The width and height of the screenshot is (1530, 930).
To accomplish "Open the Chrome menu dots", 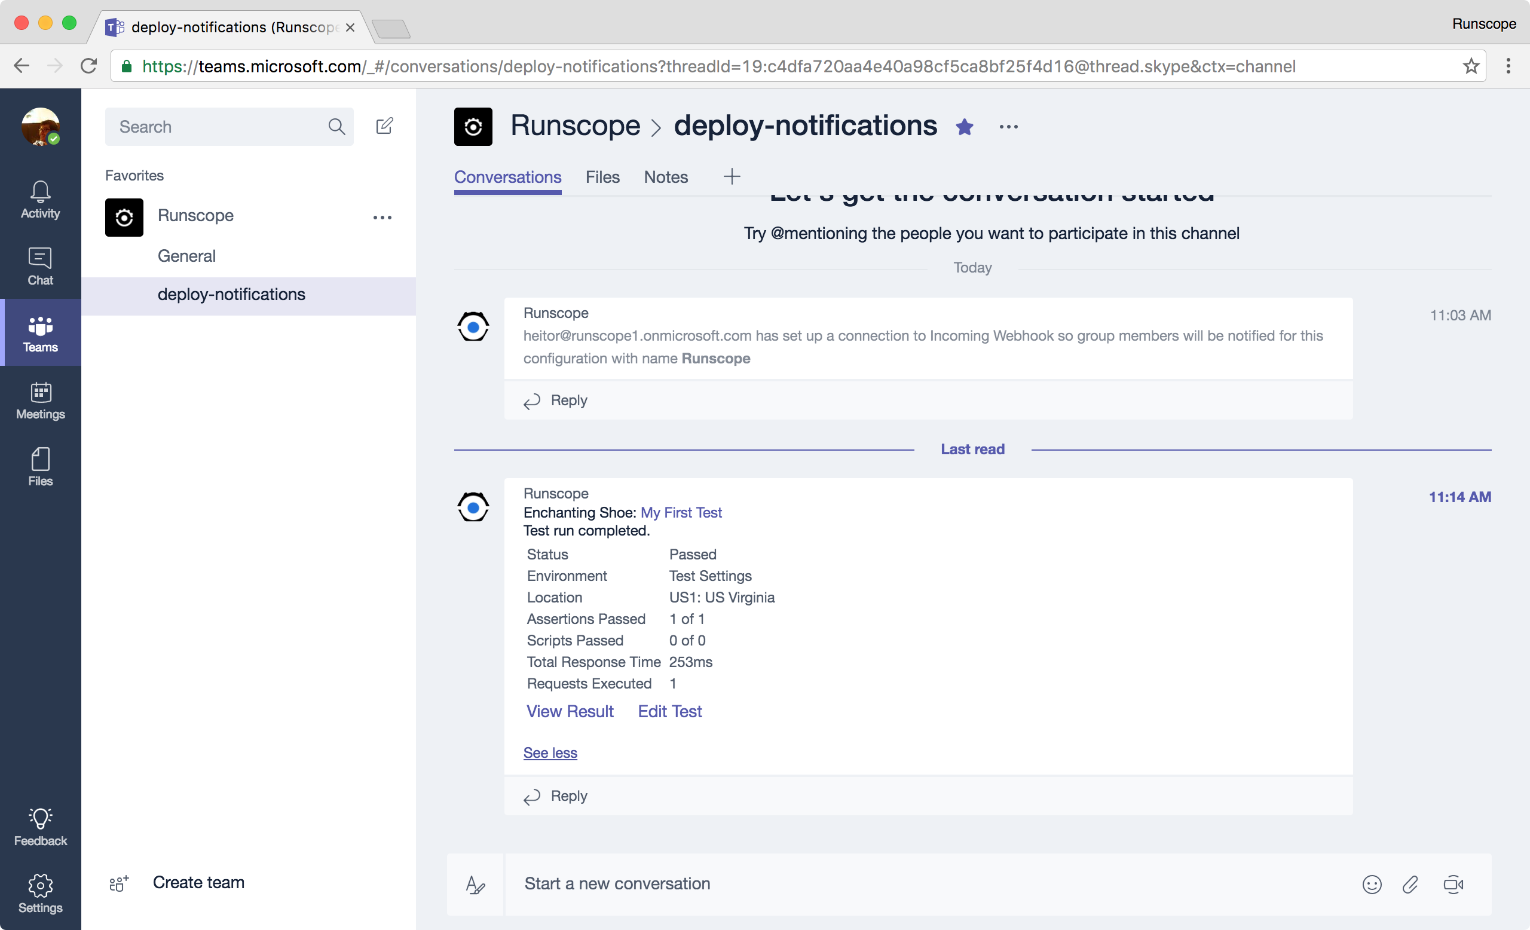I will (1508, 66).
